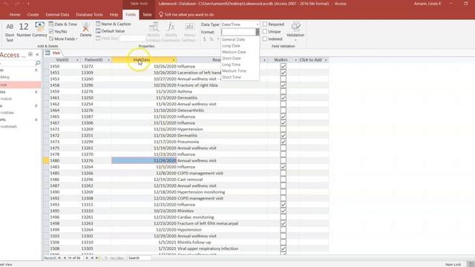Viewport: 475px width, 267px height.
Task: Toggle WalkIn checkbox for visit 1480
Action: tap(283, 160)
